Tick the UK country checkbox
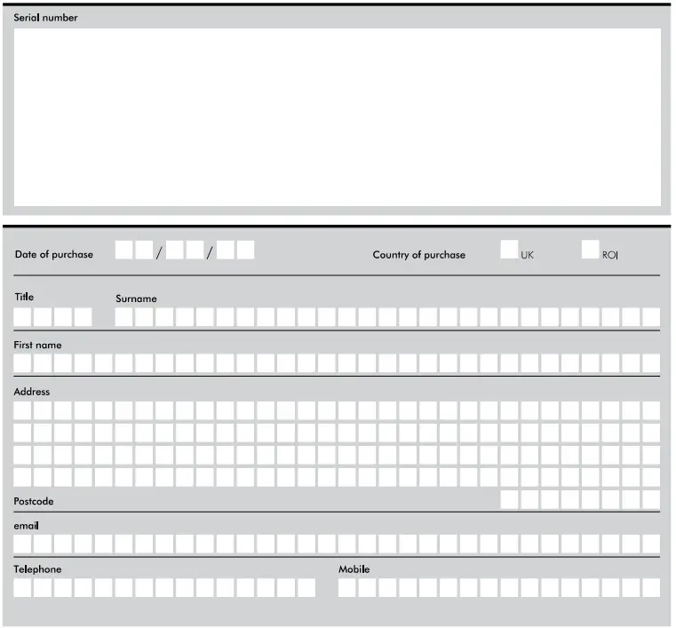This screenshot has height=628, width=676. pyautogui.click(x=509, y=250)
